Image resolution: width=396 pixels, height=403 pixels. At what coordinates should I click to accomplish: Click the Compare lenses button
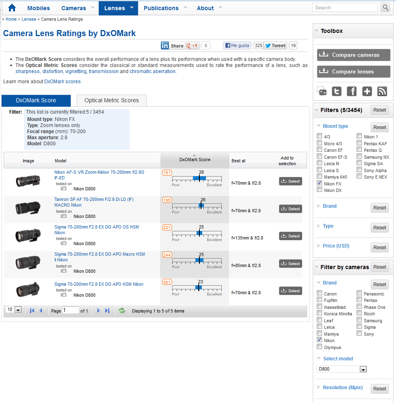pyautogui.click(x=354, y=71)
